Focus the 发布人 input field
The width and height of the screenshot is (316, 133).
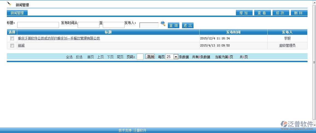tap(149, 25)
